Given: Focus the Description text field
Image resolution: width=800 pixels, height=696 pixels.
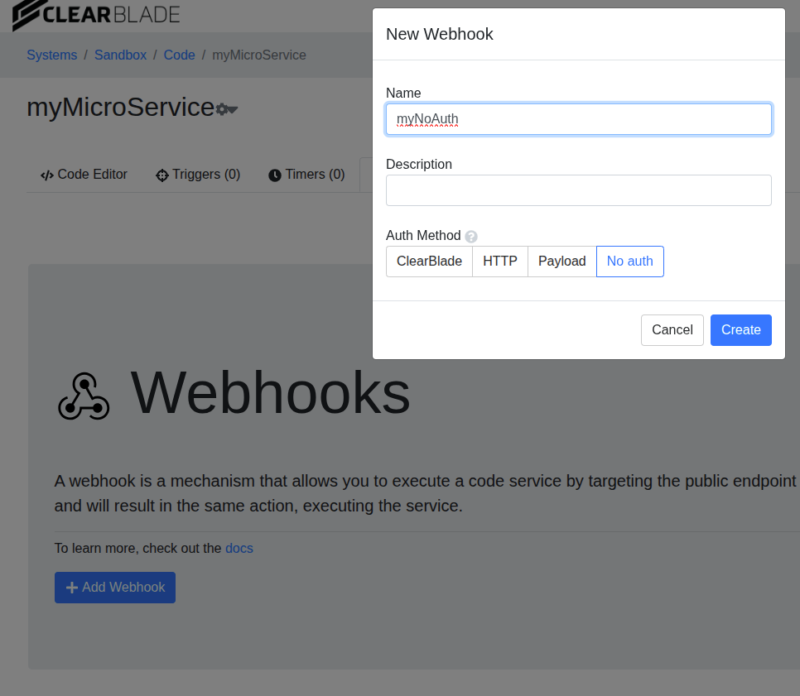Looking at the screenshot, I should 578,190.
